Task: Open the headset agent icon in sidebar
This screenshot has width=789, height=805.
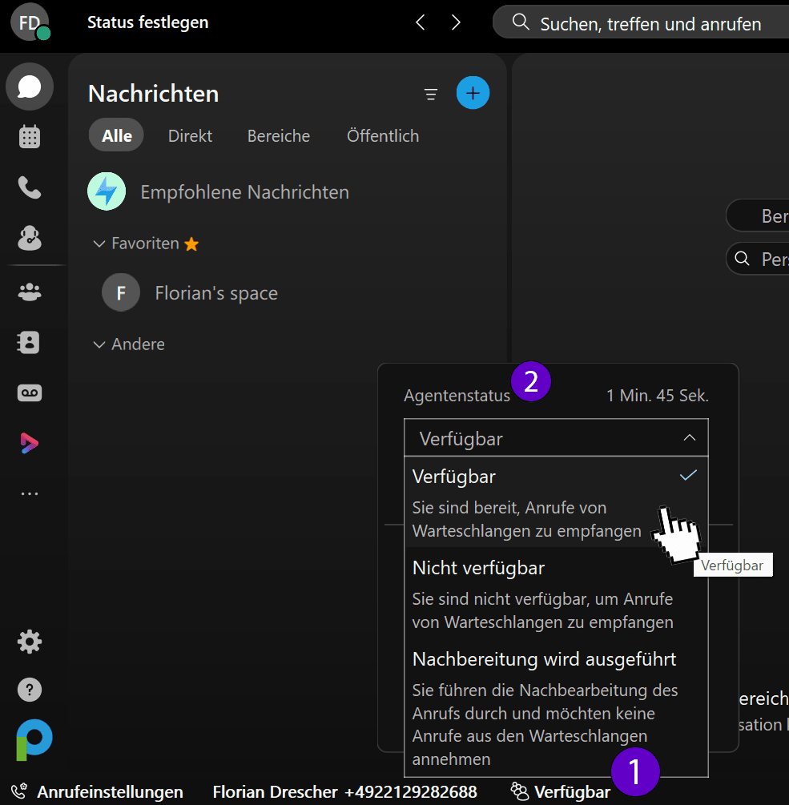Action: pyautogui.click(x=30, y=238)
